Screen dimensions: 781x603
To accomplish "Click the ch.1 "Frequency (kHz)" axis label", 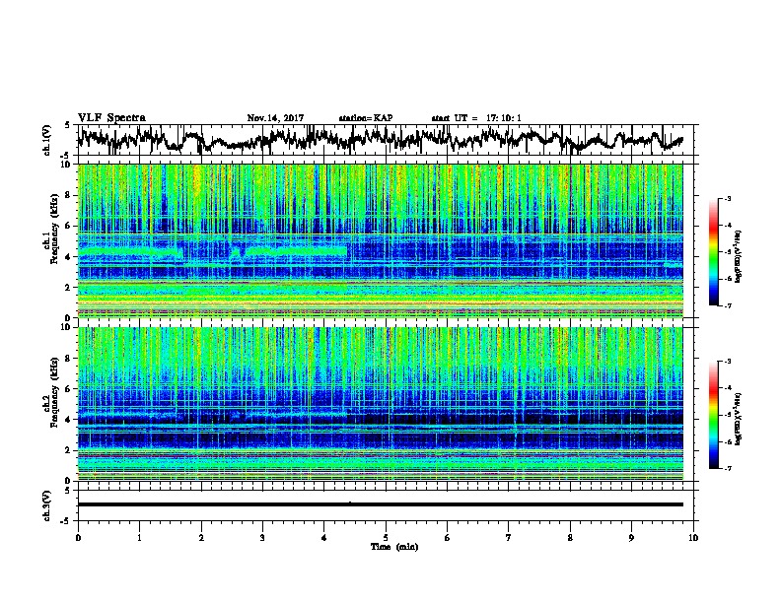I will pyautogui.click(x=54, y=230).
